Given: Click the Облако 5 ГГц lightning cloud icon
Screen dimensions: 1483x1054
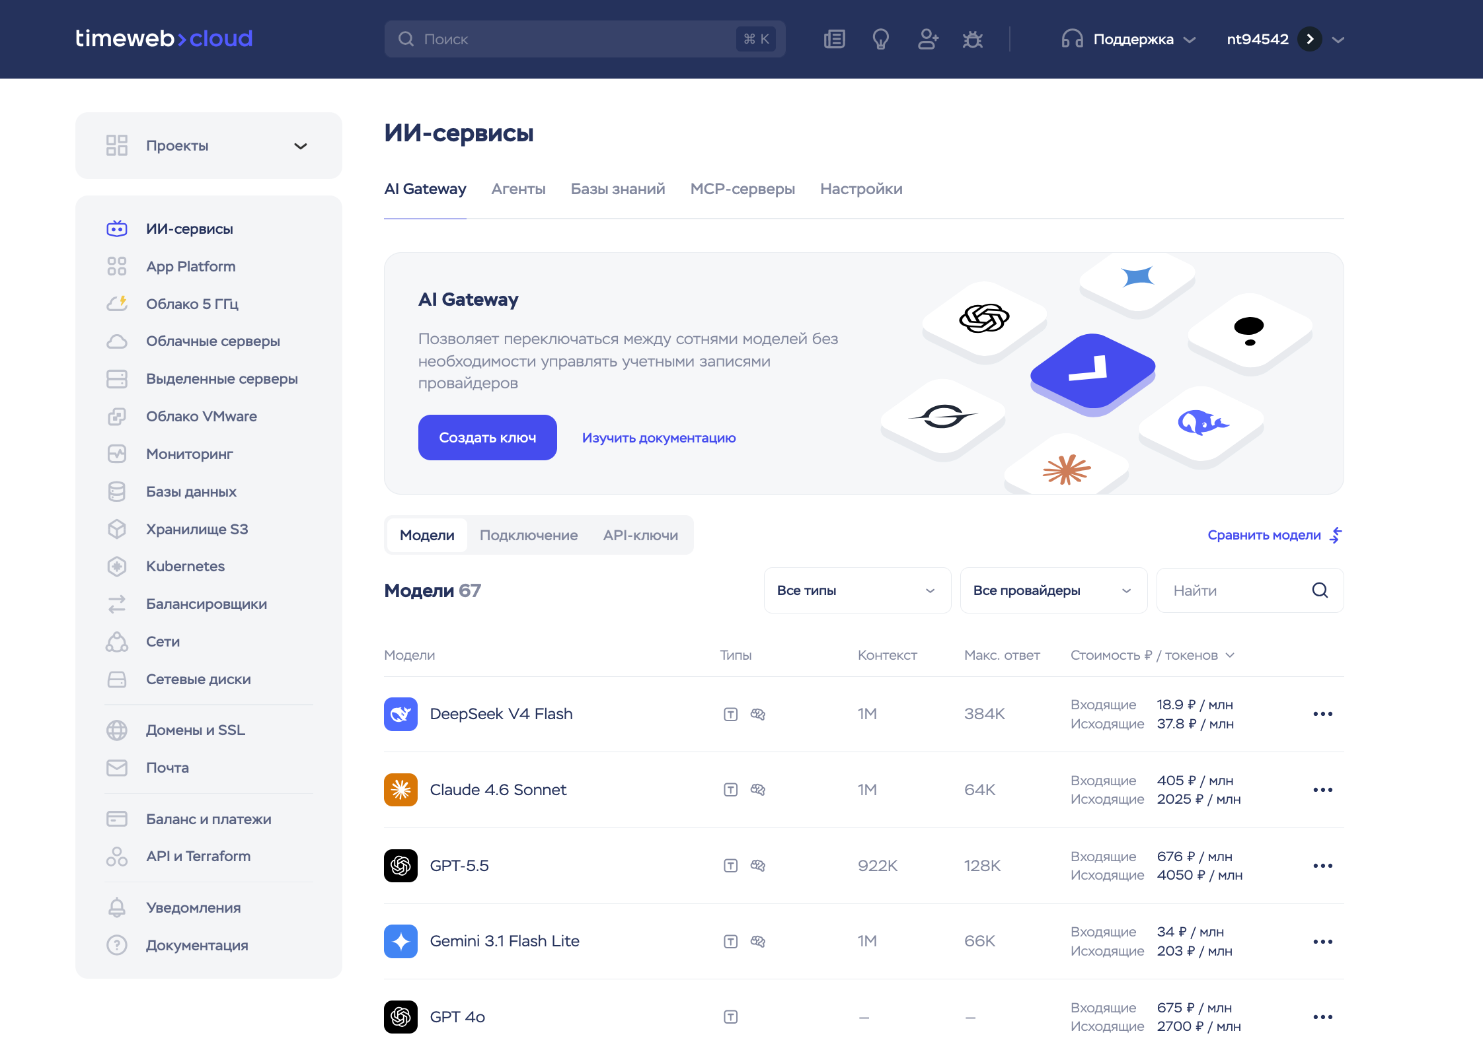Looking at the screenshot, I should click(117, 304).
